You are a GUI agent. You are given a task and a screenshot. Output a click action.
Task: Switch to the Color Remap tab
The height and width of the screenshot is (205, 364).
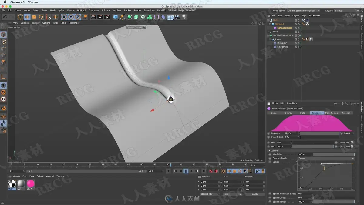(331, 113)
